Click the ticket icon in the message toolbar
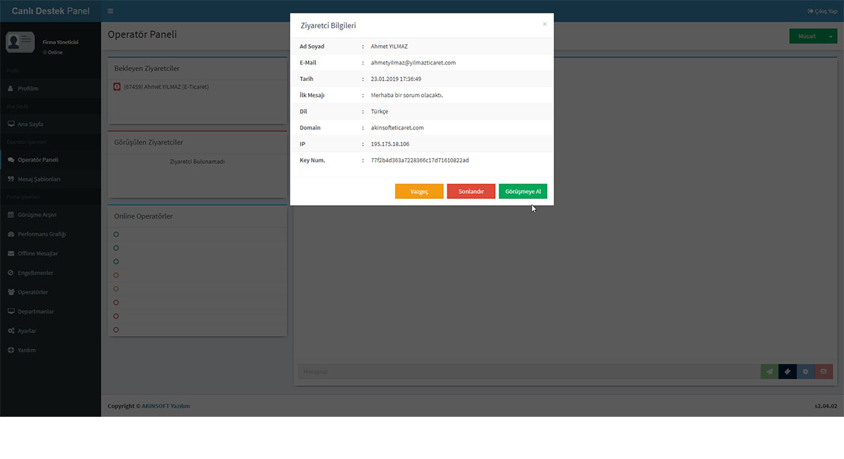This screenshot has height=459, width=844. tap(787, 371)
